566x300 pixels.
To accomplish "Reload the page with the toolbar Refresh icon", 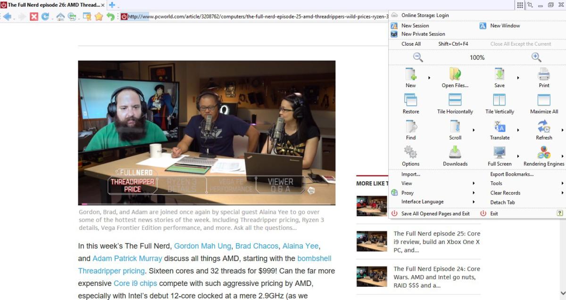I will (45, 16).
